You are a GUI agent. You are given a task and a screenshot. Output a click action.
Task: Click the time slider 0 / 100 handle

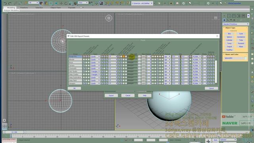tap(14, 132)
